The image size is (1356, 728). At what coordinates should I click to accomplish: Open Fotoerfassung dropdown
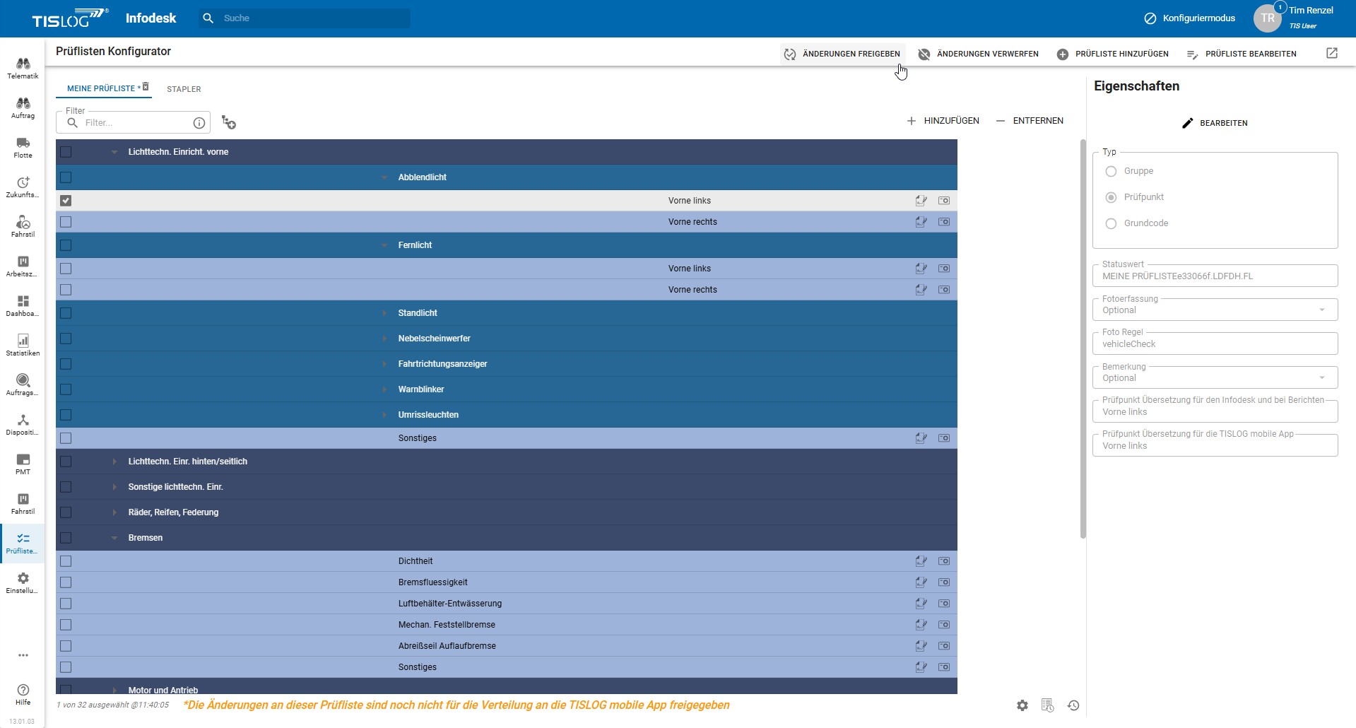tap(1215, 310)
